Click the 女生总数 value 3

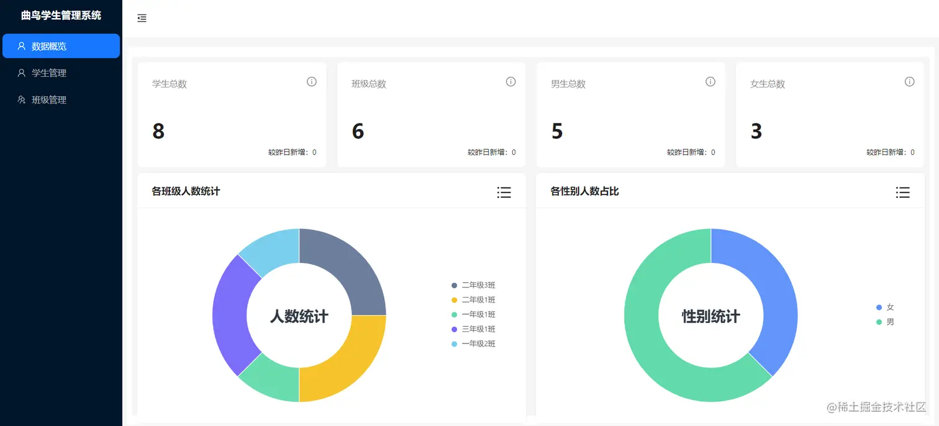pyautogui.click(x=756, y=131)
